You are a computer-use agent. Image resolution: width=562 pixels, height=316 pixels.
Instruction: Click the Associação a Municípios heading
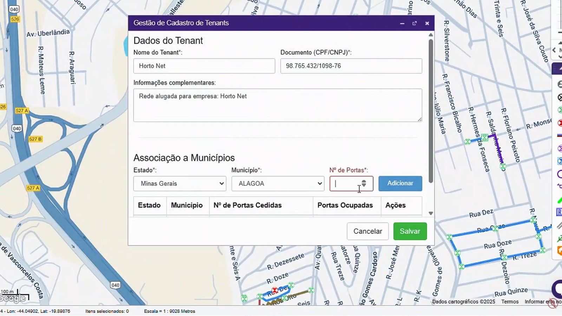[x=184, y=158]
